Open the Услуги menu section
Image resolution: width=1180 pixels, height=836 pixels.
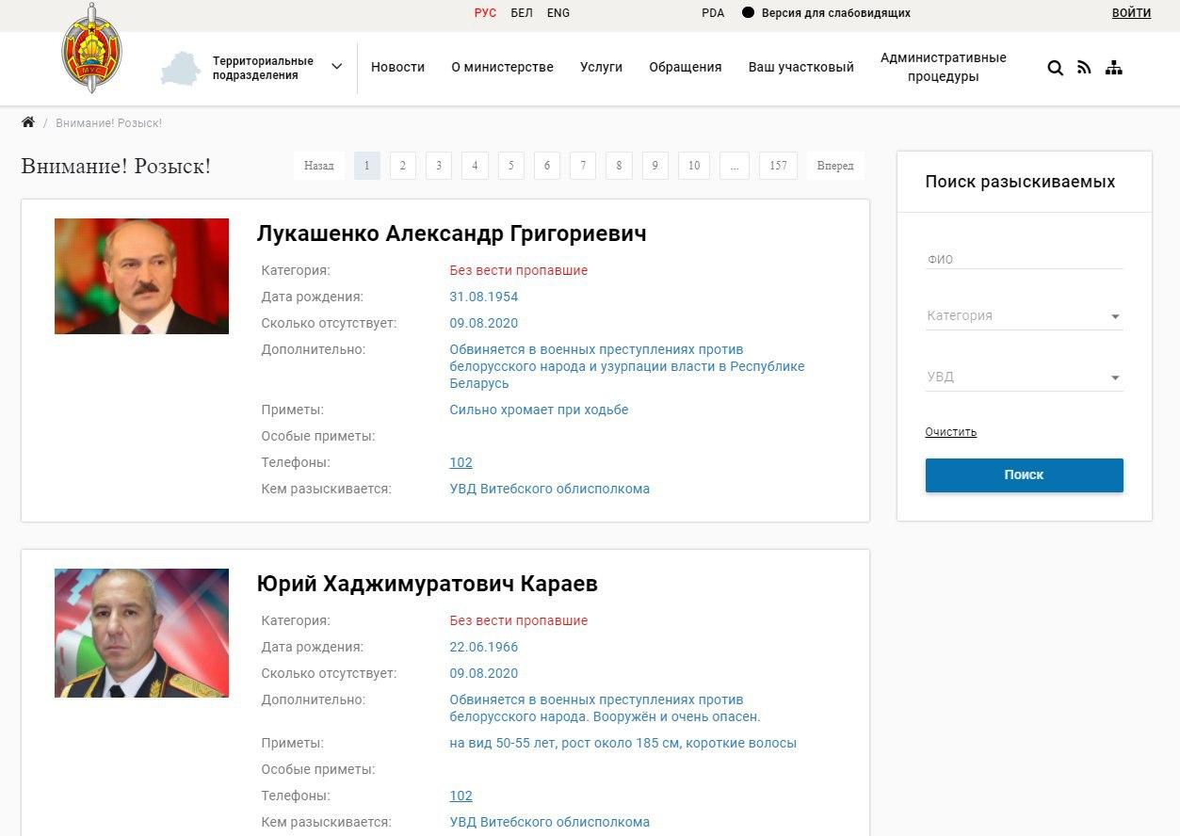pos(601,67)
